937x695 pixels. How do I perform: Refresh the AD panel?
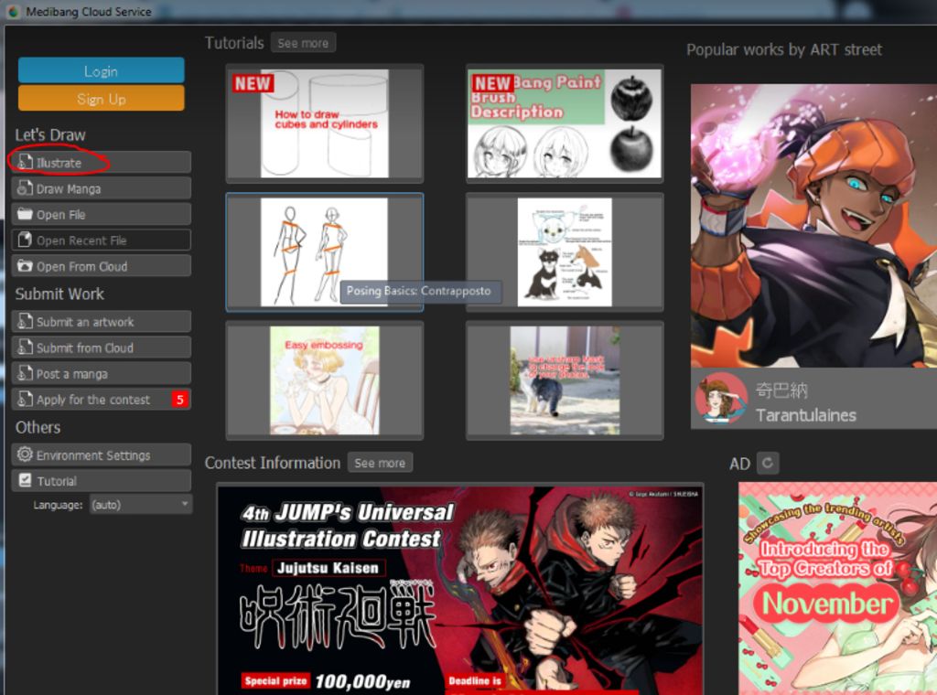click(768, 463)
